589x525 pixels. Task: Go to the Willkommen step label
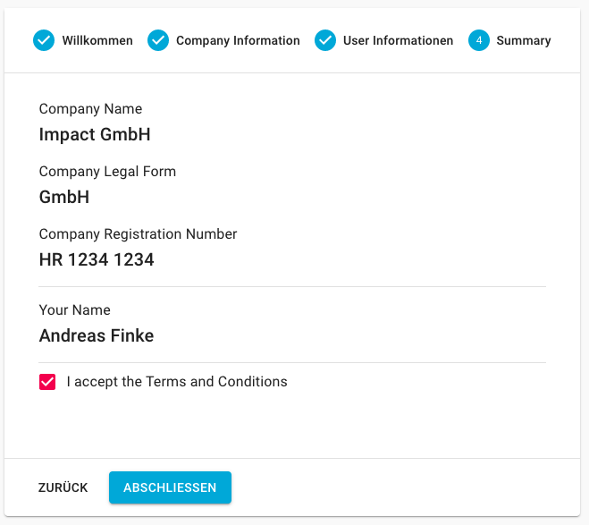click(97, 40)
